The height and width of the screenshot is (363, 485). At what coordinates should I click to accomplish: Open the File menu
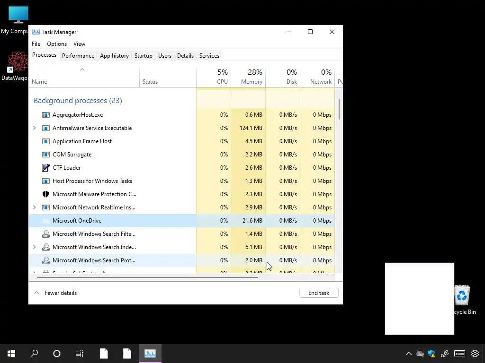(x=36, y=44)
